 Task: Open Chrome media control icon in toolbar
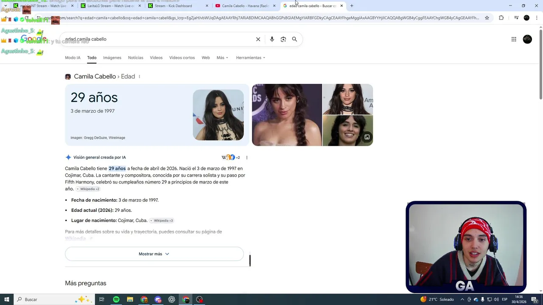pyautogui.click(x=516, y=18)
